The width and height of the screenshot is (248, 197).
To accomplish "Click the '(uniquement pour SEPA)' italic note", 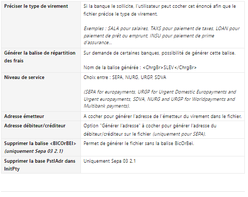I will click(x=179, y=134).
